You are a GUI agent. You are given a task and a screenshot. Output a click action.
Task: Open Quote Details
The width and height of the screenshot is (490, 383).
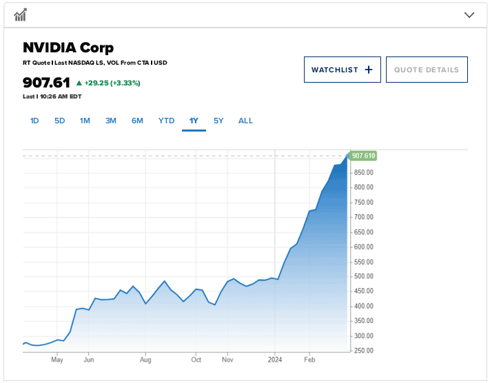point(427,70)
